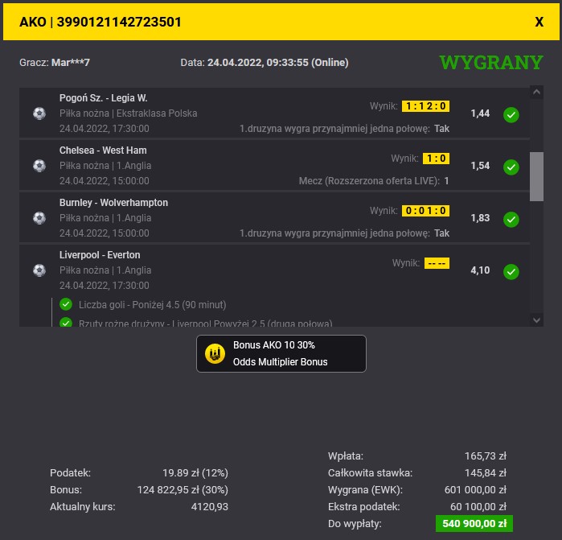Click the green check icon for Chelsea - West Ham
562x540 pixels.
click(x=511, y=167)
